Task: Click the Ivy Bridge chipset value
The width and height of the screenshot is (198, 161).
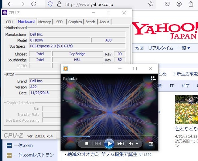Action: point(78,54)
